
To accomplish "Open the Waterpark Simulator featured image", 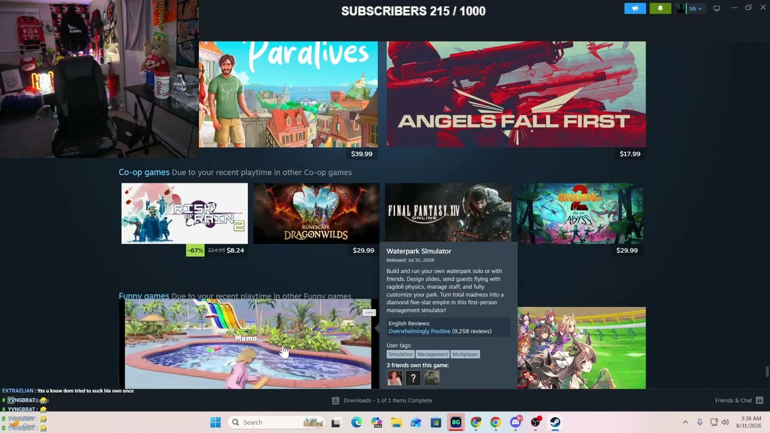I will [x=248, y=344].
